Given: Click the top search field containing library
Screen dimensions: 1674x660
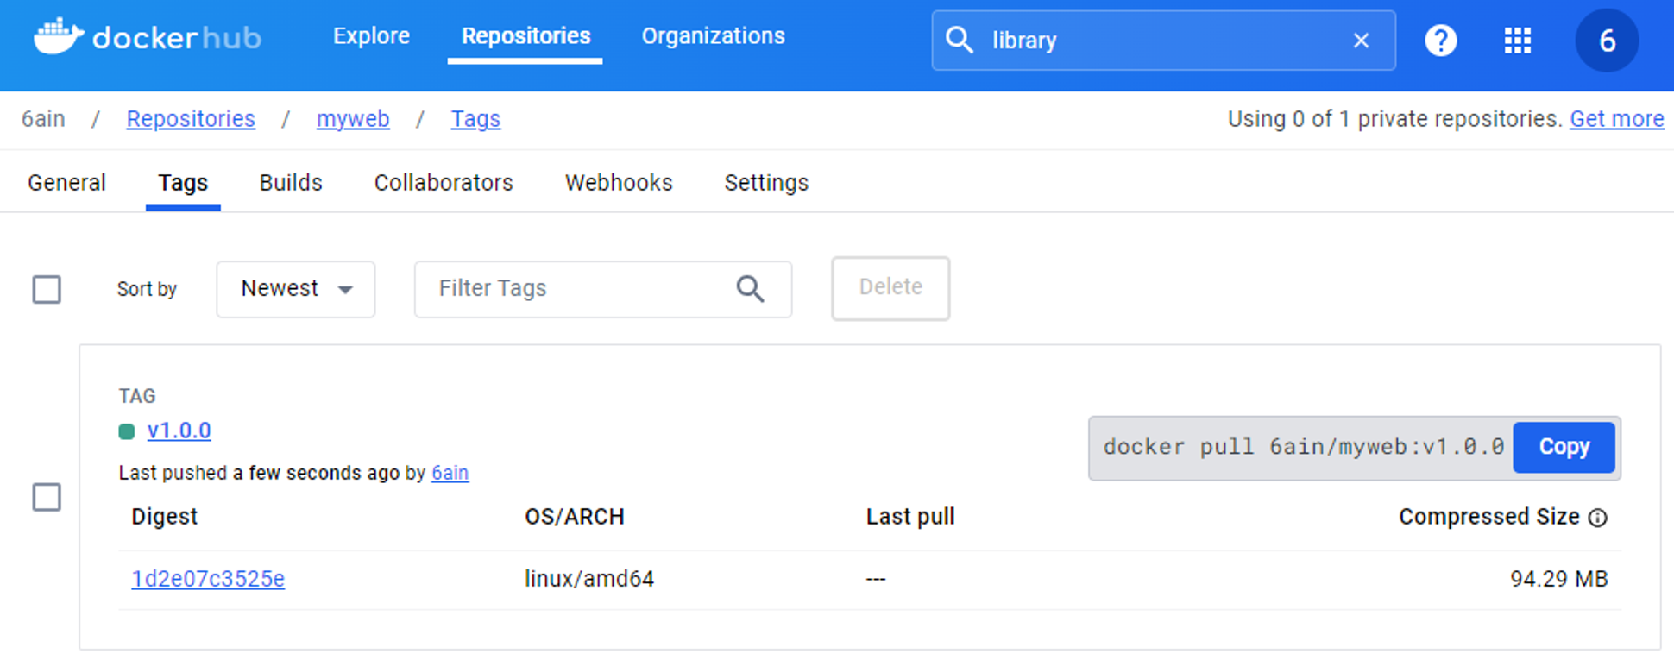Looking at the screenshot, I should tap(1163, 41).
